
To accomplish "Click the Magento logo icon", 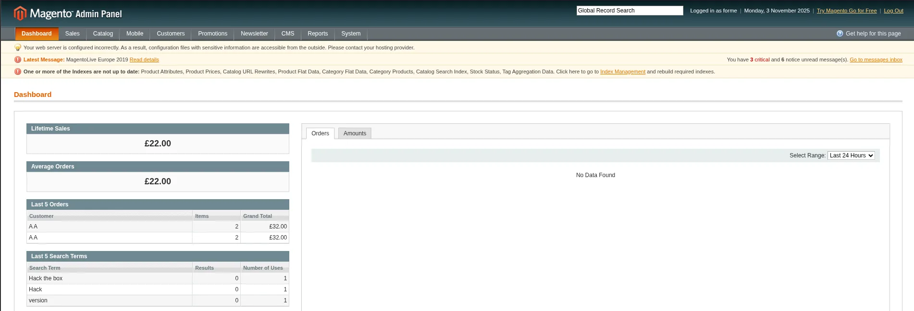I will pos(20,13).
